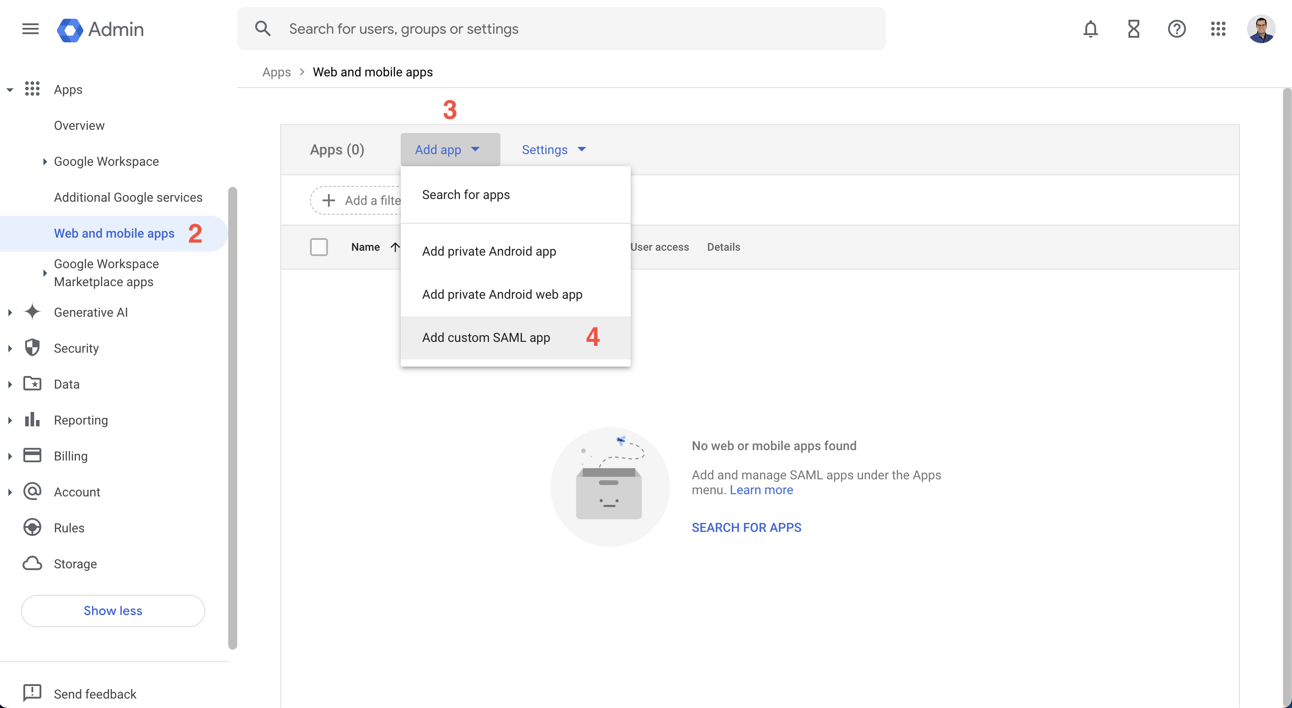The height and width of the screenshot is (708, 1292).
Task: Click the hamburger main menu icon
Action: coord(30,29)
